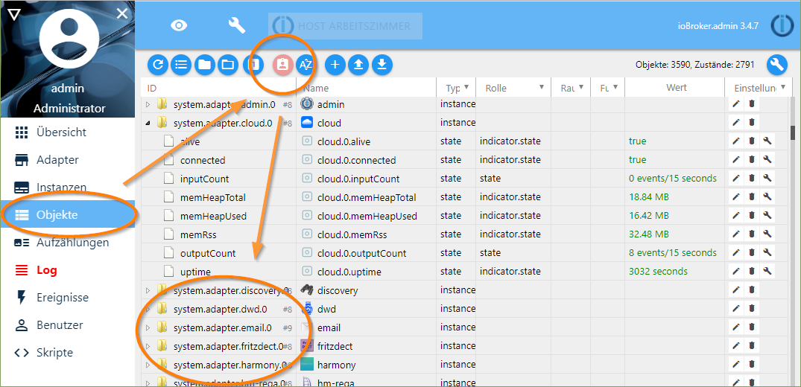The image size is (801, 387).
Task: Click the download objects arrow icon
Action: pyautogui.click(x=381, y=64)
